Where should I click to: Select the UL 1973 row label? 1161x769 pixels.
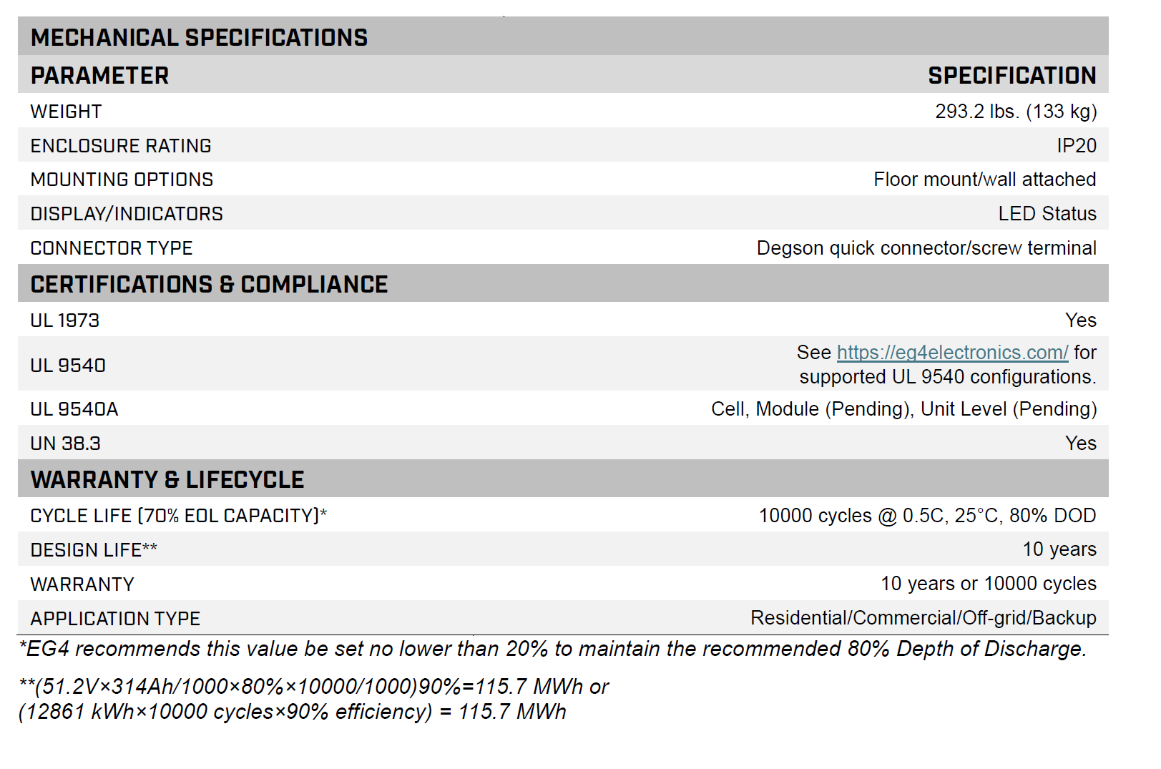[64, 320]
